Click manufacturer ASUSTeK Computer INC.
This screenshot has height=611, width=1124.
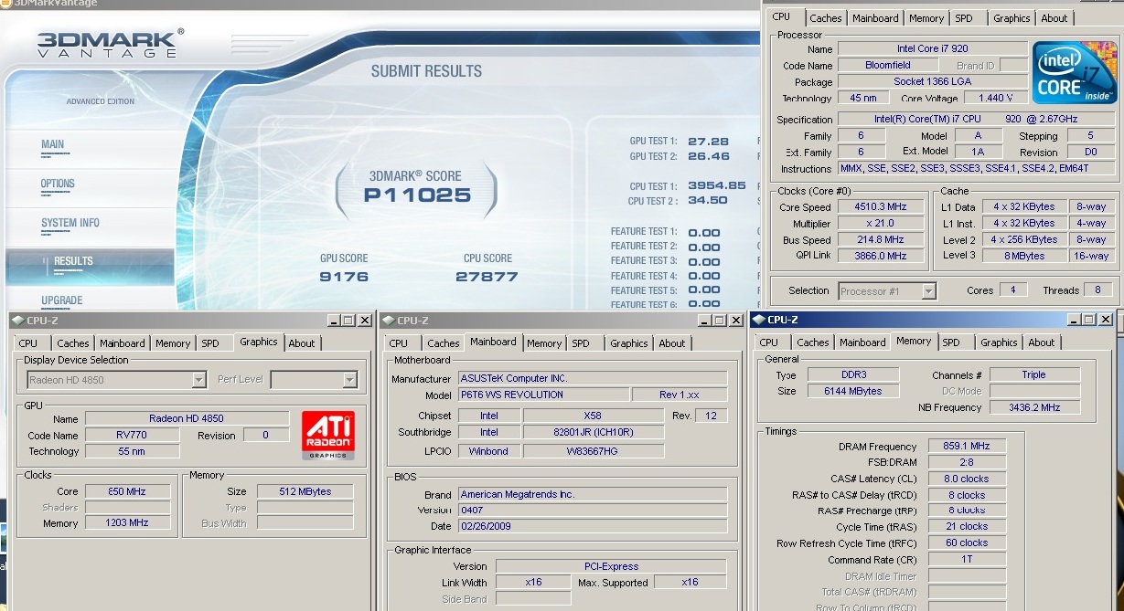pos(592,378)
